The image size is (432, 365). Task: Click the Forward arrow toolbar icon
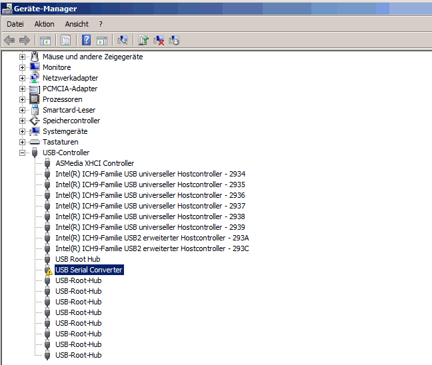click(x=25, y=40)
